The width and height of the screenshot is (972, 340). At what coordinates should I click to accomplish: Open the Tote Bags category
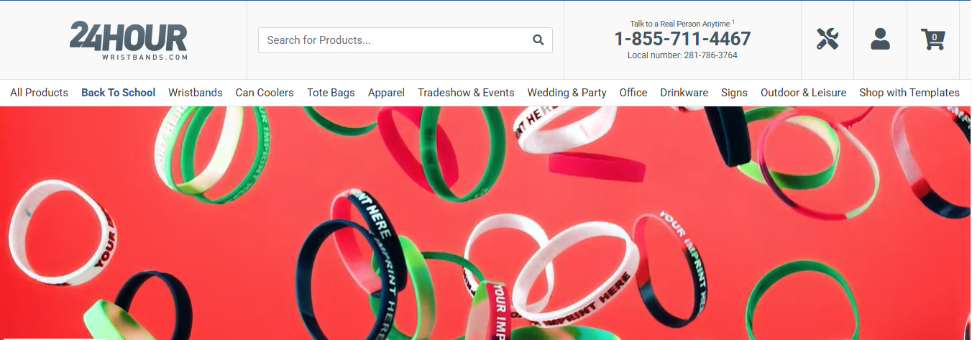331,93
